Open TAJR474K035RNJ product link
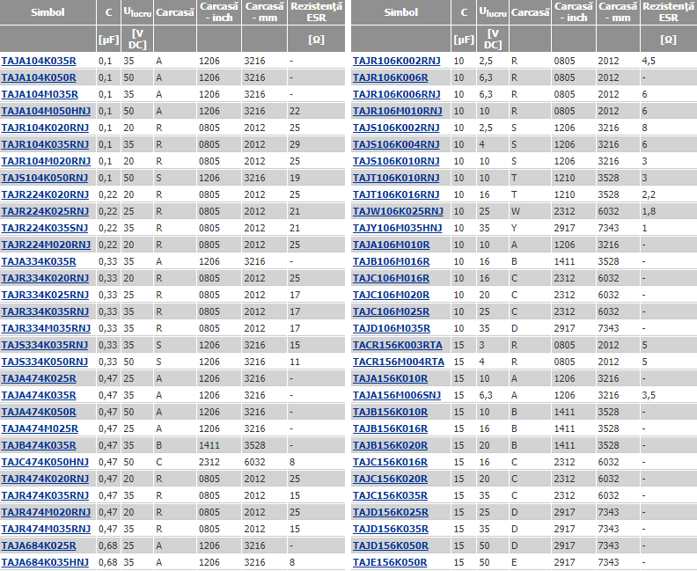The width and height of the screenshot is (697, 571). [45, 495]
